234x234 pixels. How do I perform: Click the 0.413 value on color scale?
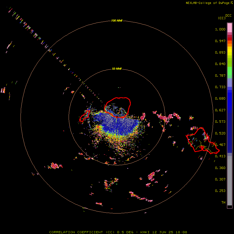pos(220,156)
